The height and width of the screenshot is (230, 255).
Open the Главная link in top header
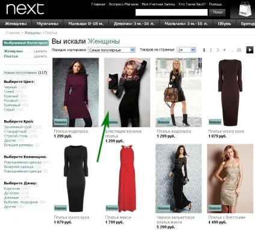tap(98, 4)
